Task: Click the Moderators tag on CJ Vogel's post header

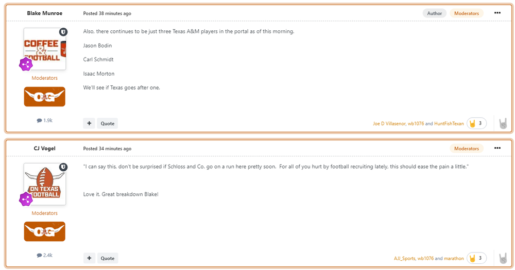Action: pyautogui.click(x=467, y=149)
